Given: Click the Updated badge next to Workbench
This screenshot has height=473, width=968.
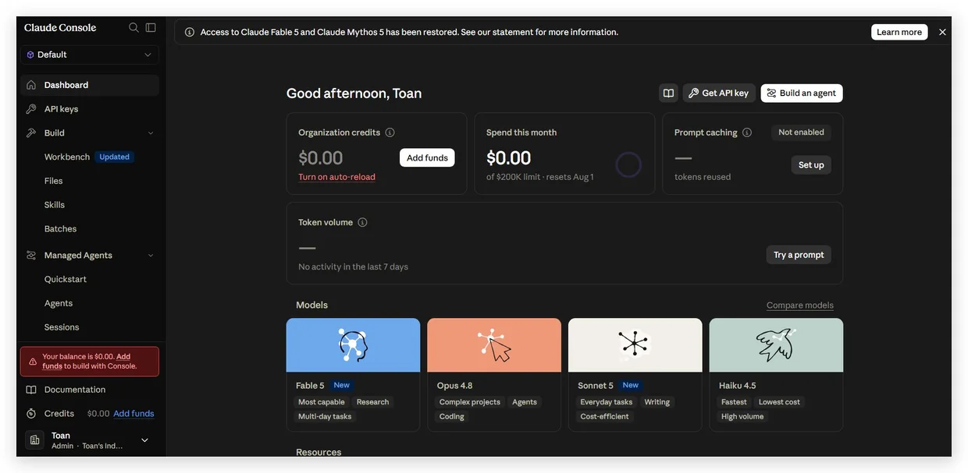Looking at the screenshot, I should point(114,157).
